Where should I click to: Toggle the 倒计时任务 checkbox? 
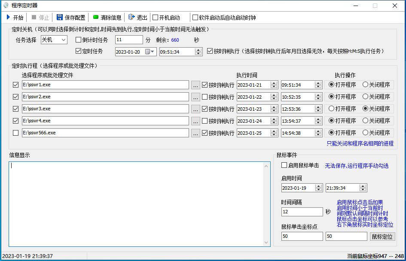coord(78,40)
